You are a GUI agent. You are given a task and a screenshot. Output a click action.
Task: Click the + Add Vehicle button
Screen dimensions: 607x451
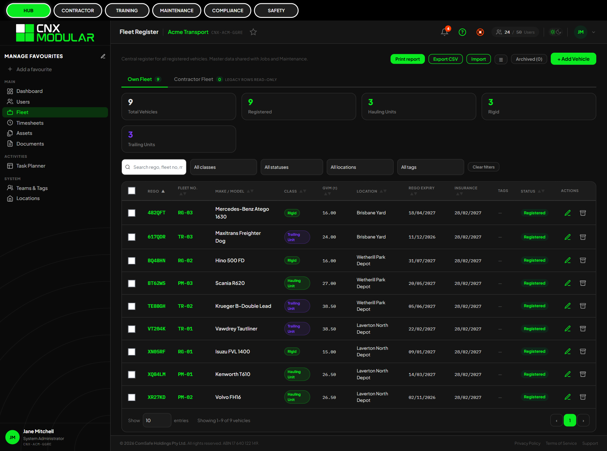point(573,59)
